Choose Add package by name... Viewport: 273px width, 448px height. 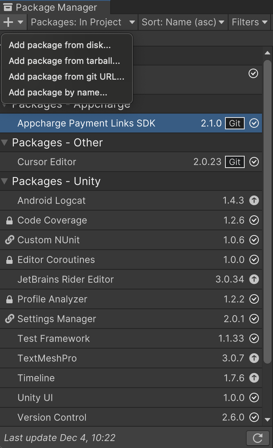point(67,92)
